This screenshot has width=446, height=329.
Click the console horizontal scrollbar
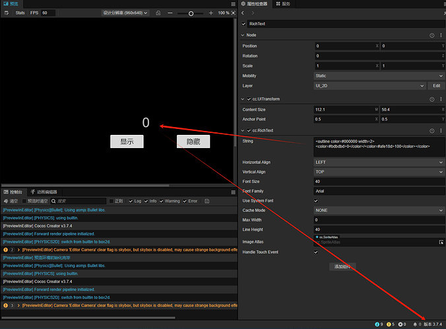88,318
